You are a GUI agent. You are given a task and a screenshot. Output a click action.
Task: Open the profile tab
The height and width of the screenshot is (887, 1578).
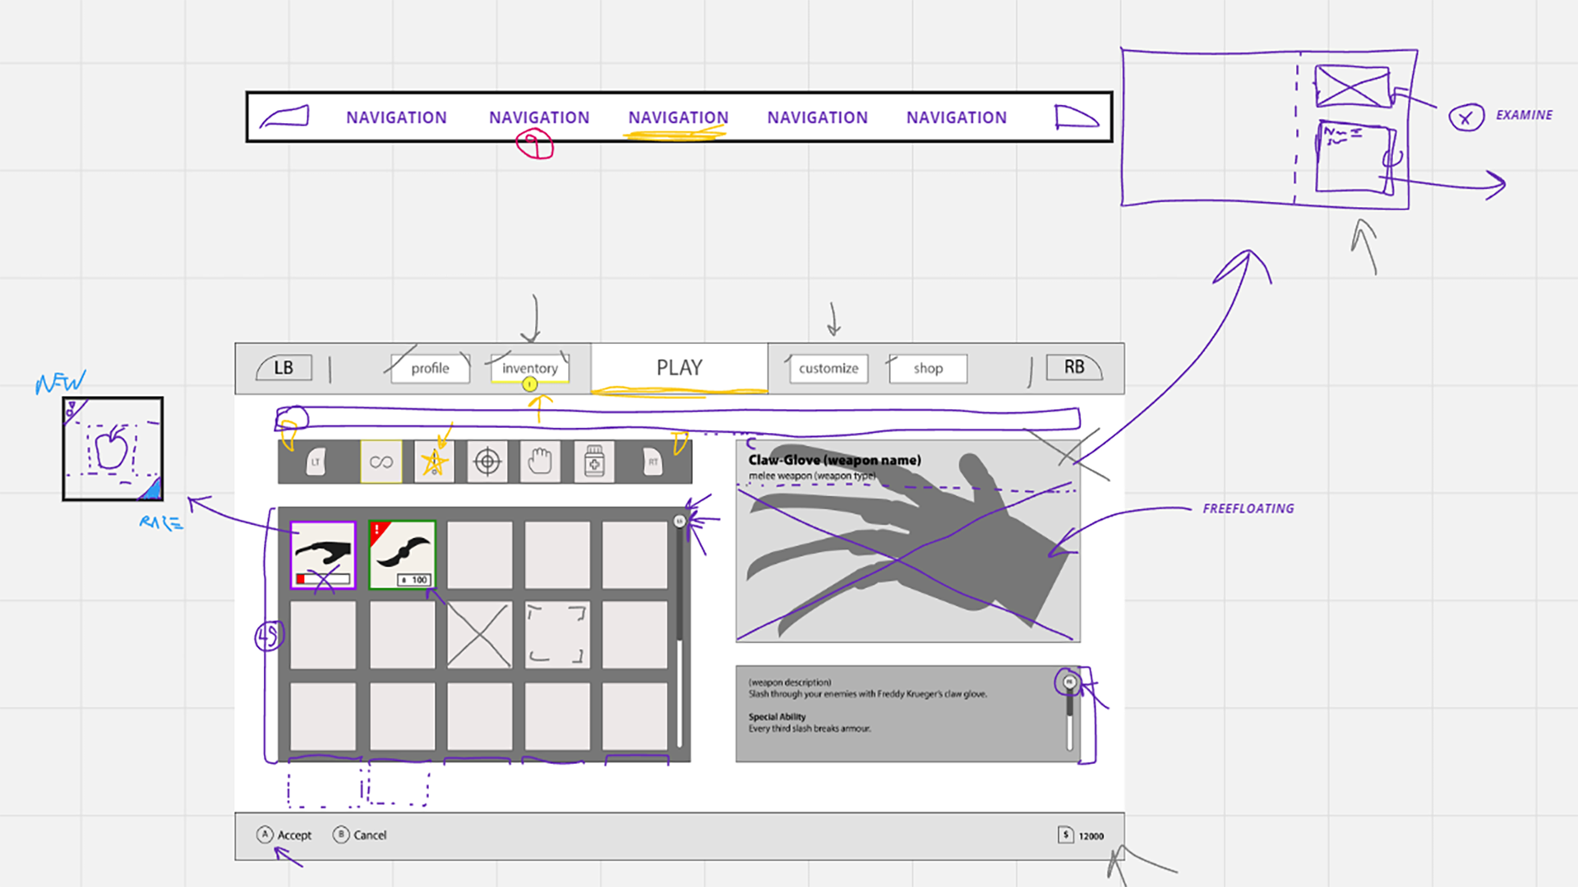430,369
